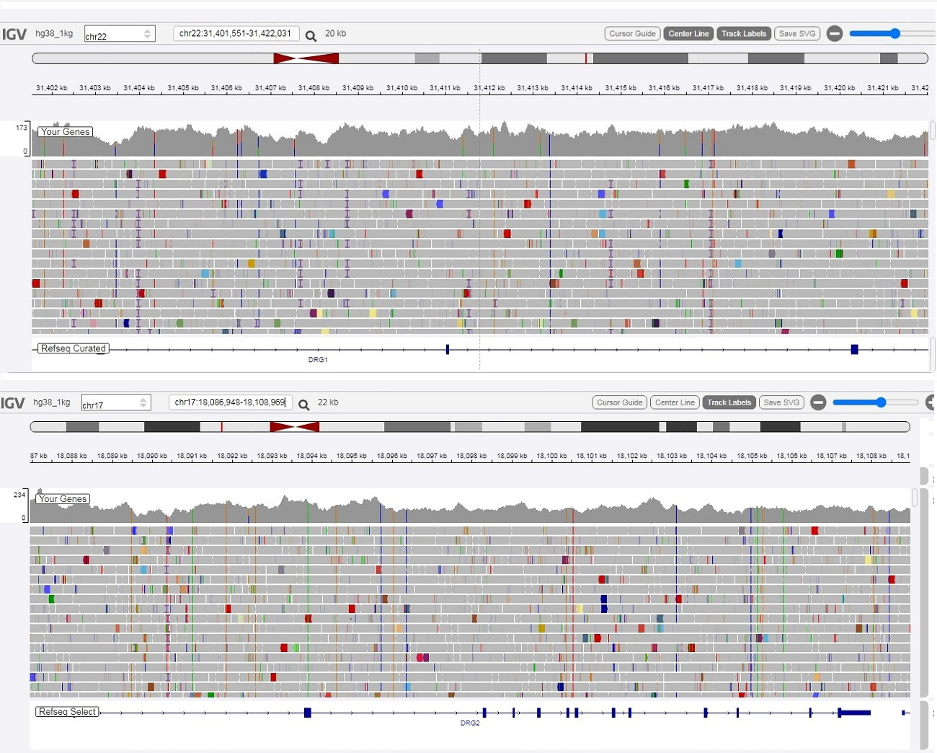The height and width of the screenshot is (753, 937).
Task: Click the DRG2 gene name
Action: [x=470, y=723]
